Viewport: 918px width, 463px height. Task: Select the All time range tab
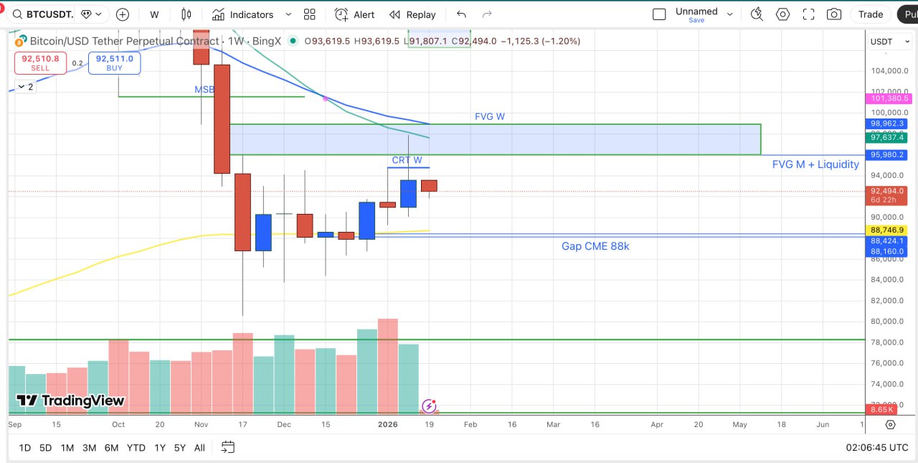point(199,447)
